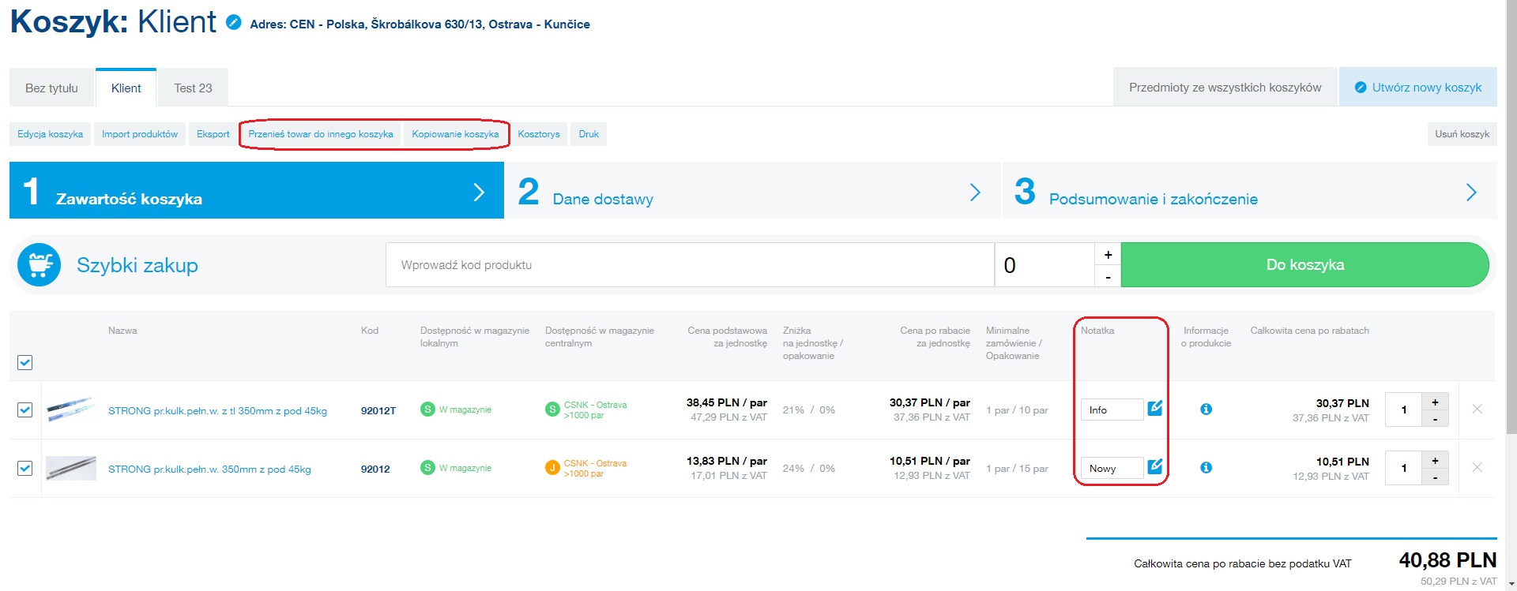Edit the note icon for Info row
This screenshot has width=1517, height=591.
(x=1154, y=408)
